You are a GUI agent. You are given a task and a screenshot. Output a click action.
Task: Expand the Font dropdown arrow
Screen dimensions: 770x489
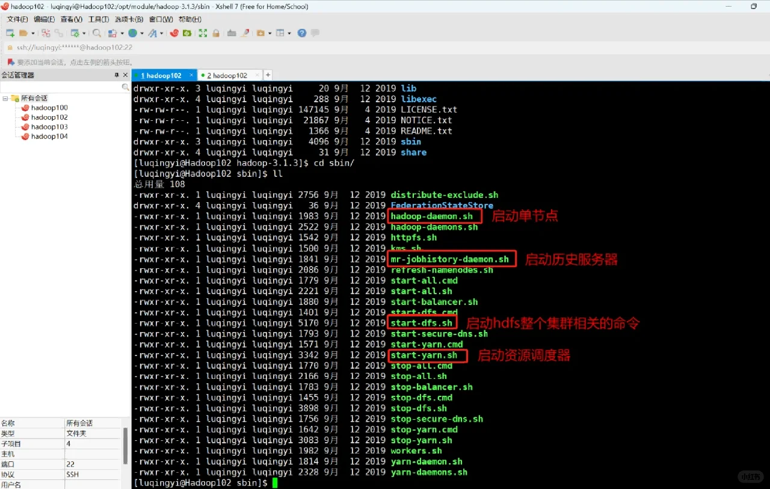(x=161, y=33)
